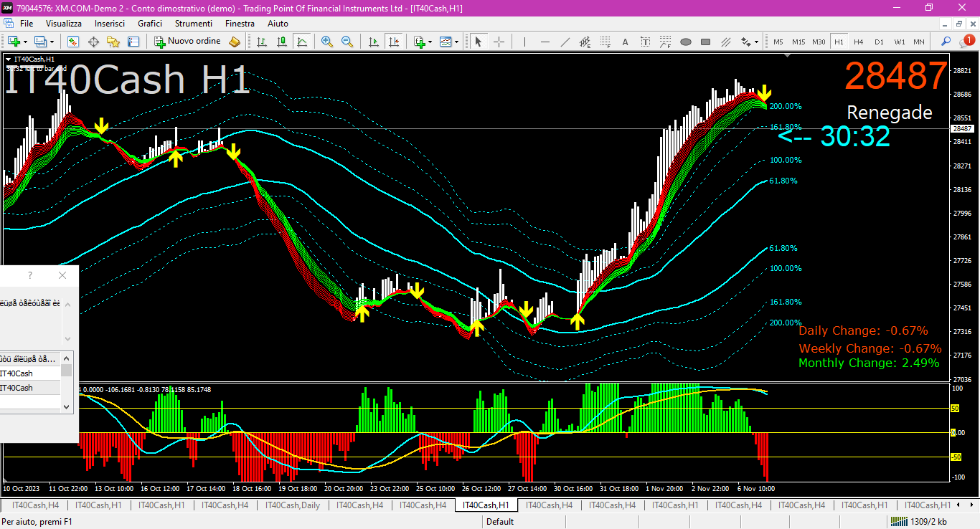Toggle chart shift button

(393, 42)
